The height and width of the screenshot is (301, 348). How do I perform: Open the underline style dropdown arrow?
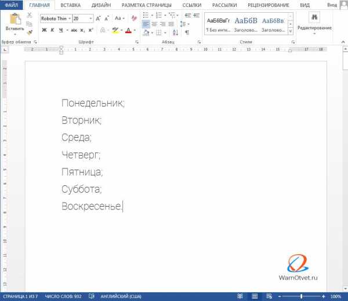coord(67,30)
